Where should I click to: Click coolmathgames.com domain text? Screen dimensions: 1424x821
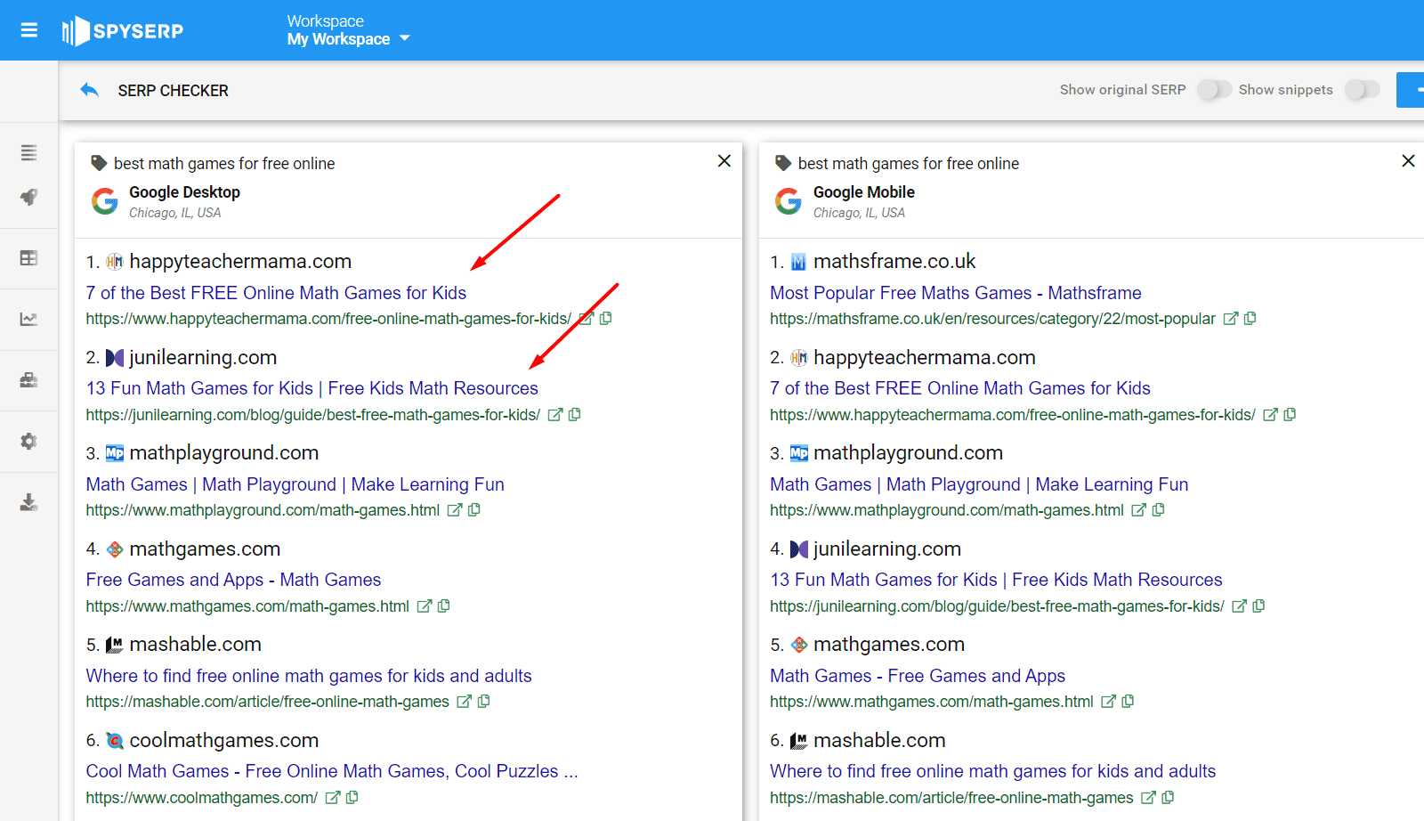[224, 741]
